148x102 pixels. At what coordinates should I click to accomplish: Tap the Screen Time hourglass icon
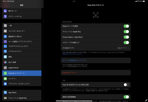[5, 16]
